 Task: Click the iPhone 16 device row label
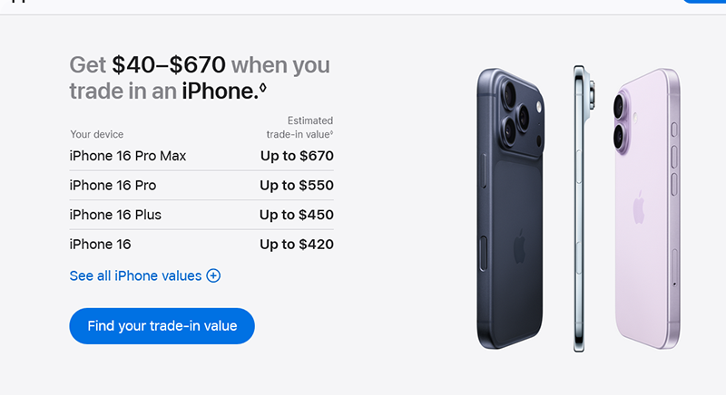[x=100, y=245]
